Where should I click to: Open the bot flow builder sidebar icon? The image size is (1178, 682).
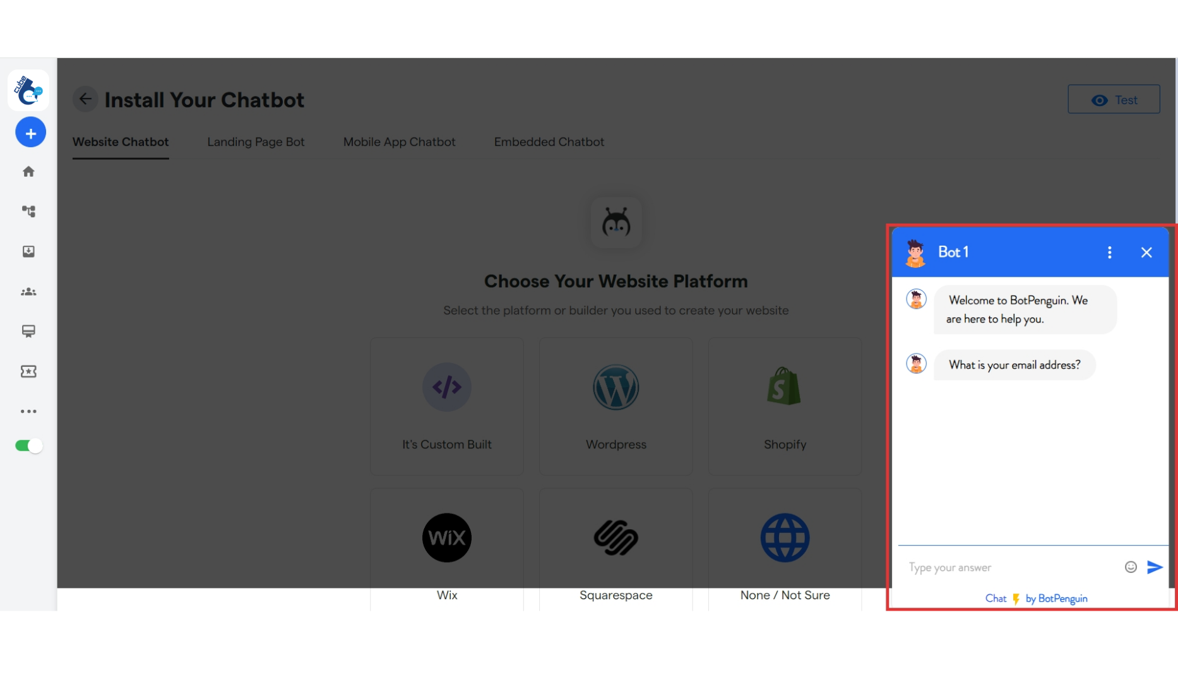click(x=28, y=212)
